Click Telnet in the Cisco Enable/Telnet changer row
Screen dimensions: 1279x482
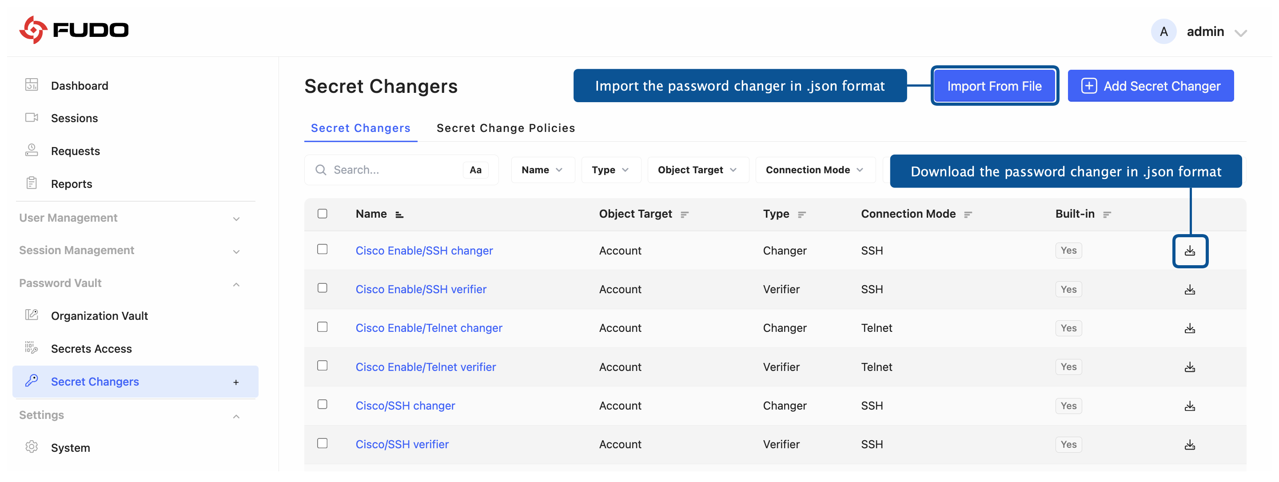[x=877, y=328]
